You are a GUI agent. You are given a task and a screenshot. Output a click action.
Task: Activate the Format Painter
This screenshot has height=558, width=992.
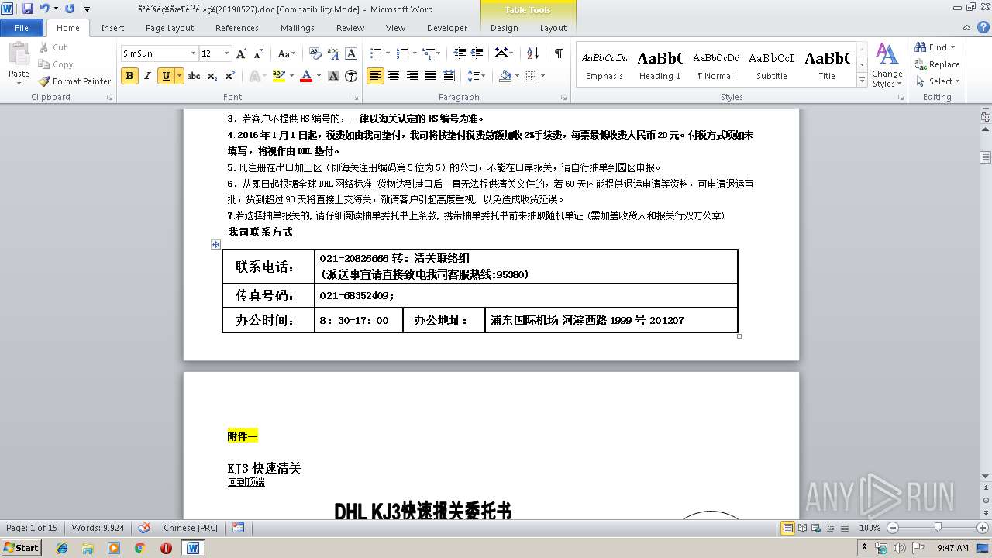75,81
